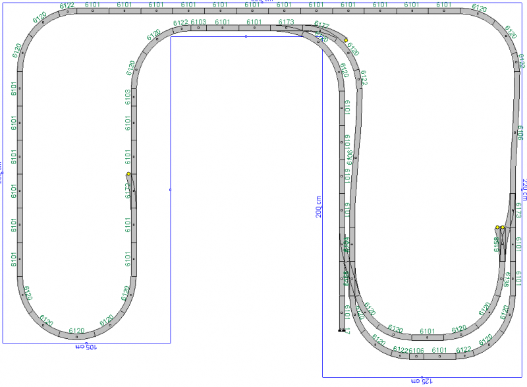Select the 125 cm dimension label
Screen dimensions: 527x387
[422, 381]
